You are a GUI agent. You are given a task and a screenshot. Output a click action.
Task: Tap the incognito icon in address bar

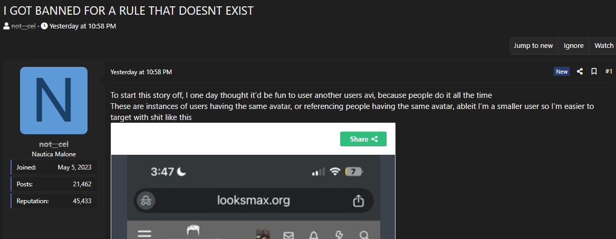tap(146, 201)
